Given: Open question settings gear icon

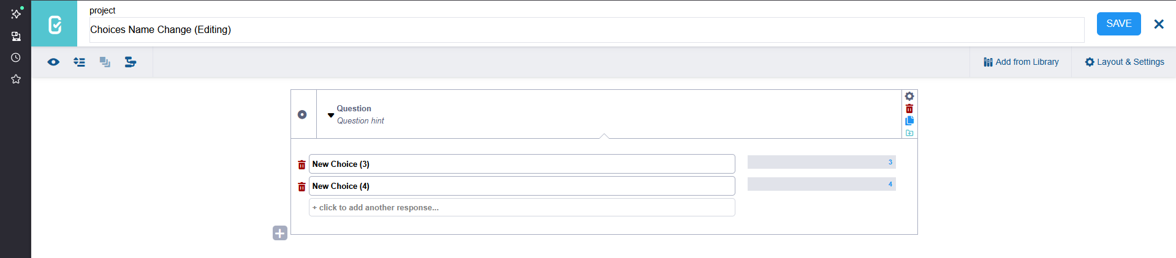Looking at the screenshot, I should 909,96.
